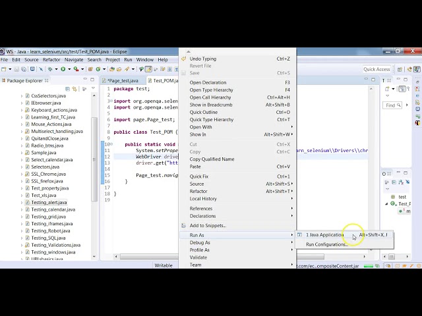Select SSL_Chrome.java in Package Explorer
Screen dimensions: 422x316
[x=48, y=174]
